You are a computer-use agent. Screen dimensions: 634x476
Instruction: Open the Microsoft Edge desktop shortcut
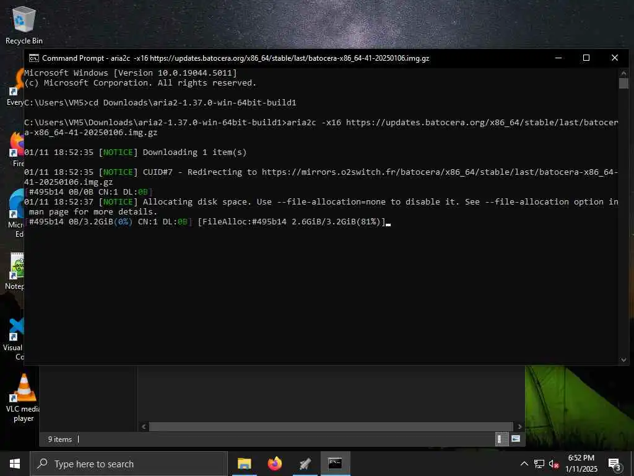[16, 213]
